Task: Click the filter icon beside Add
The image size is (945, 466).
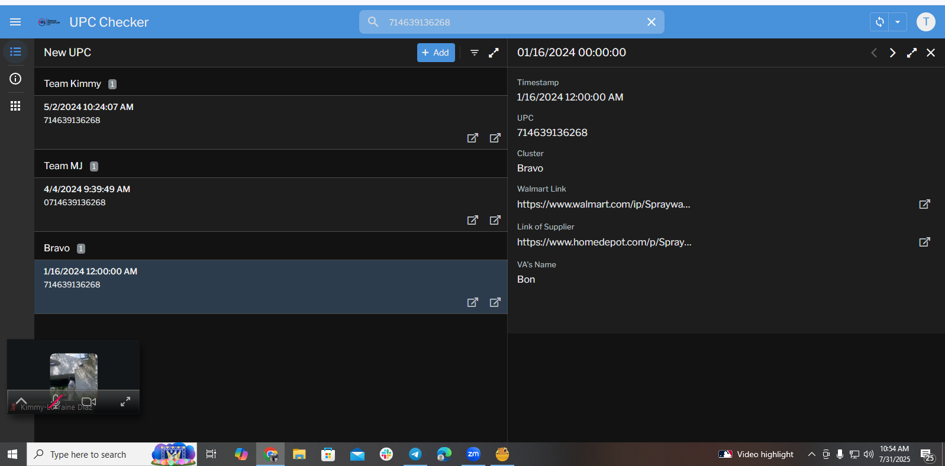Action: (474, 53)
